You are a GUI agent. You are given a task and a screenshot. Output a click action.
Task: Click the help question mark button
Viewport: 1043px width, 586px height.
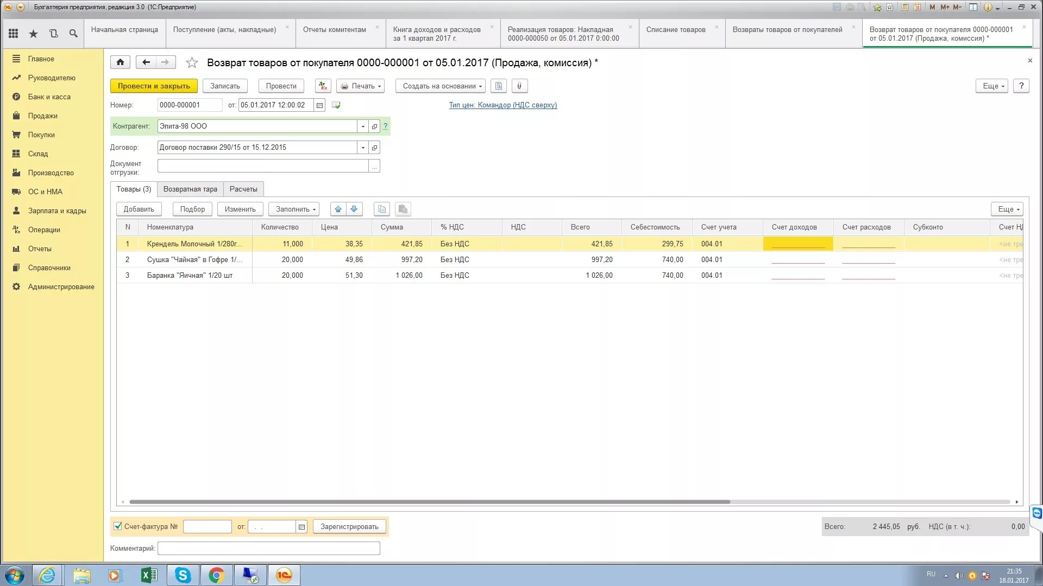(1021, 86)
